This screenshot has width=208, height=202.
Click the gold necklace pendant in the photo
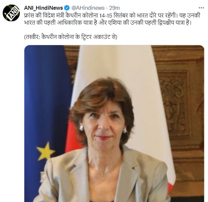(103, 174)
